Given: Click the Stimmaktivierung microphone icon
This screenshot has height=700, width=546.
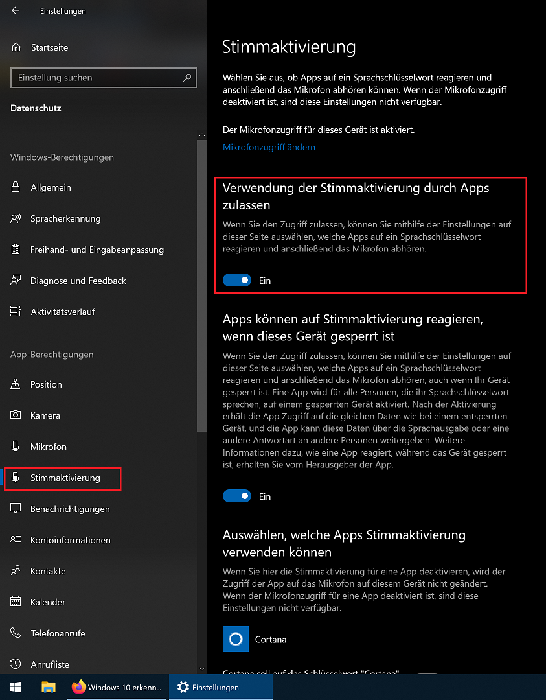Looking at the screenshot, I should click(x=16, y=478).
